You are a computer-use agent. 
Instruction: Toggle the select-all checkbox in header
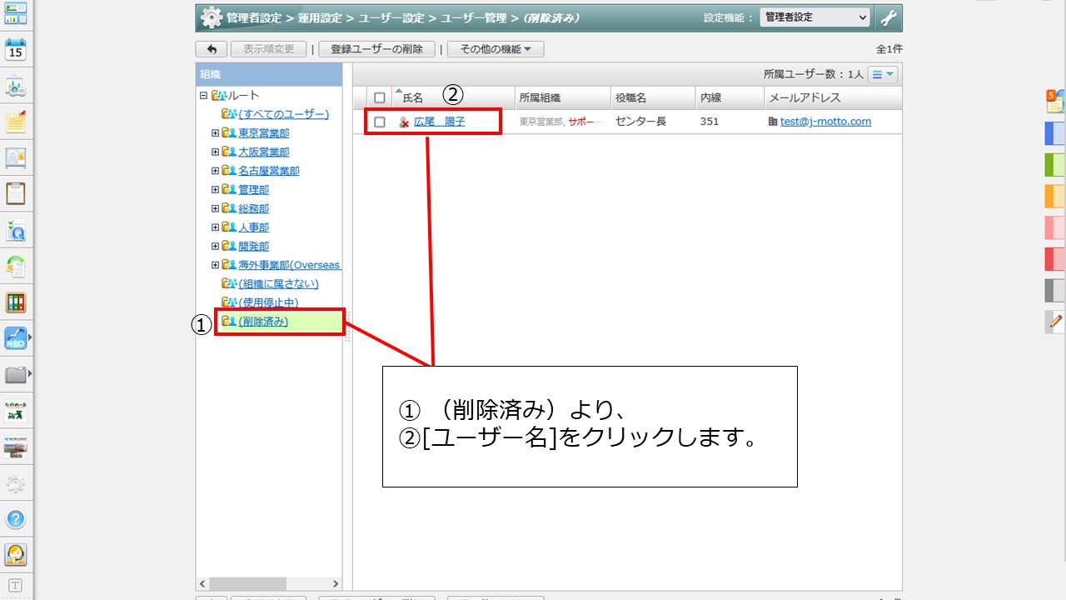point(380,97)
